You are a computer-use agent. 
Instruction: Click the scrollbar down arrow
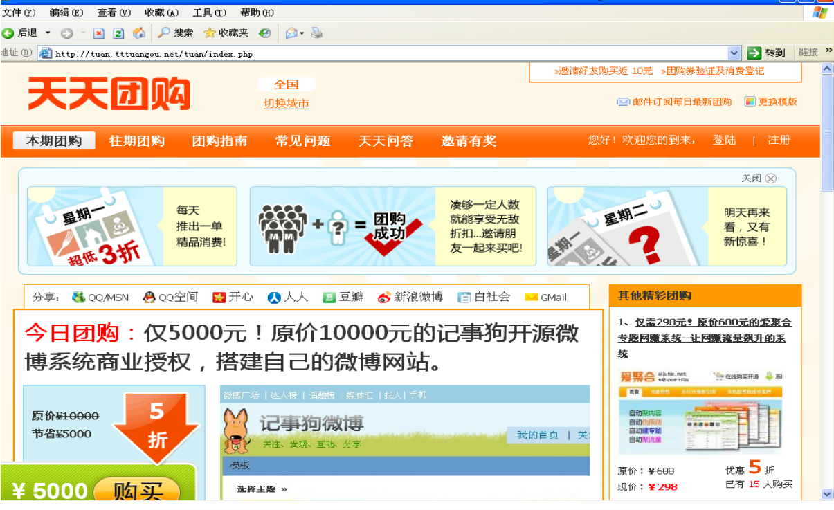point(827,494)
